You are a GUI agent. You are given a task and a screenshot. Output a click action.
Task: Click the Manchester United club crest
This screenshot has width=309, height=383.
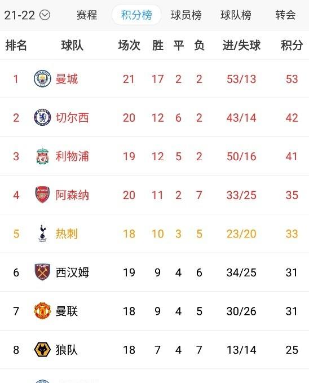pos(42,311)
